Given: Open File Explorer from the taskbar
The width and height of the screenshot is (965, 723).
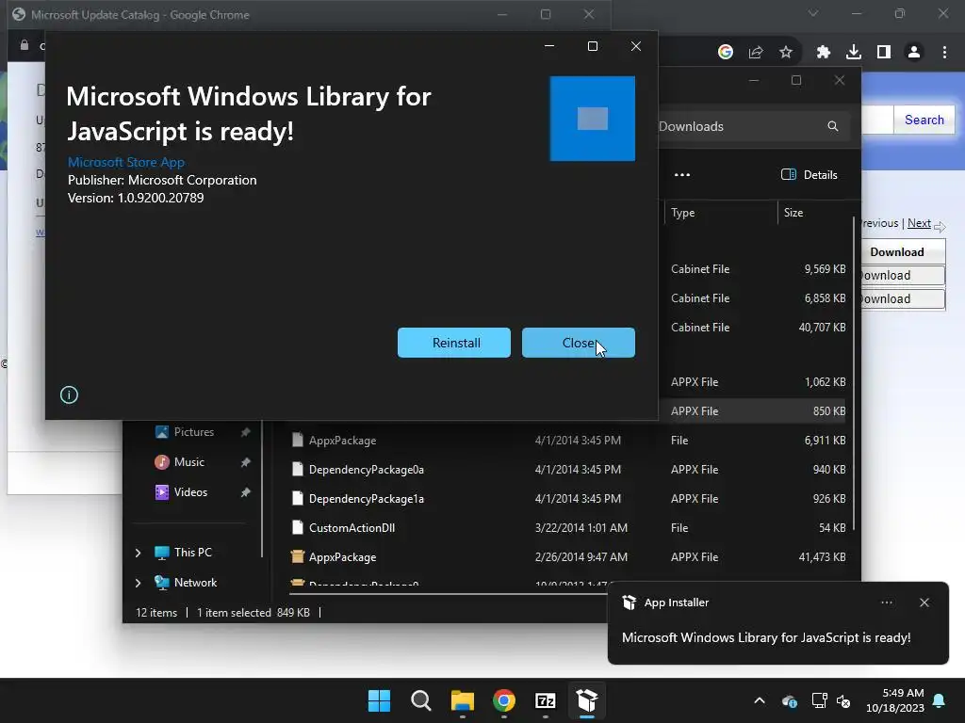Looking at the screenshot, I should (462, 700).
